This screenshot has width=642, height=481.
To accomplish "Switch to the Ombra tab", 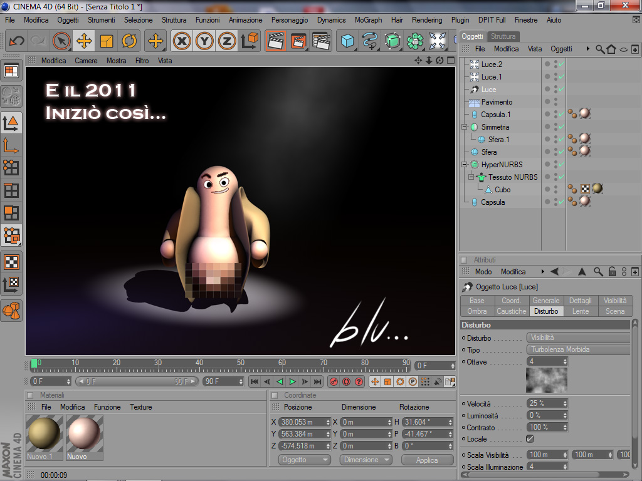I will click(x=477, y=311).
